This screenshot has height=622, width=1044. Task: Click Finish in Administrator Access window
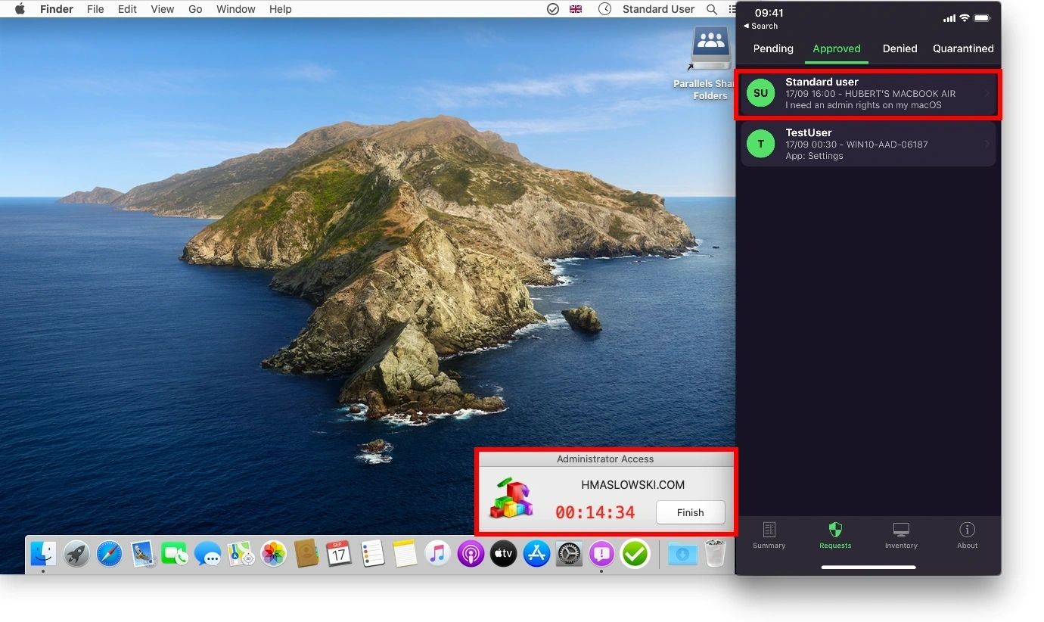pyautogui.click(x=690, y=512)
